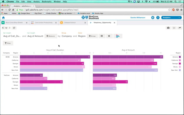The width and height of the screenshot is (184, 115).
Task: Open the Insights Local bookmark
Action: (x=84, y=13)
